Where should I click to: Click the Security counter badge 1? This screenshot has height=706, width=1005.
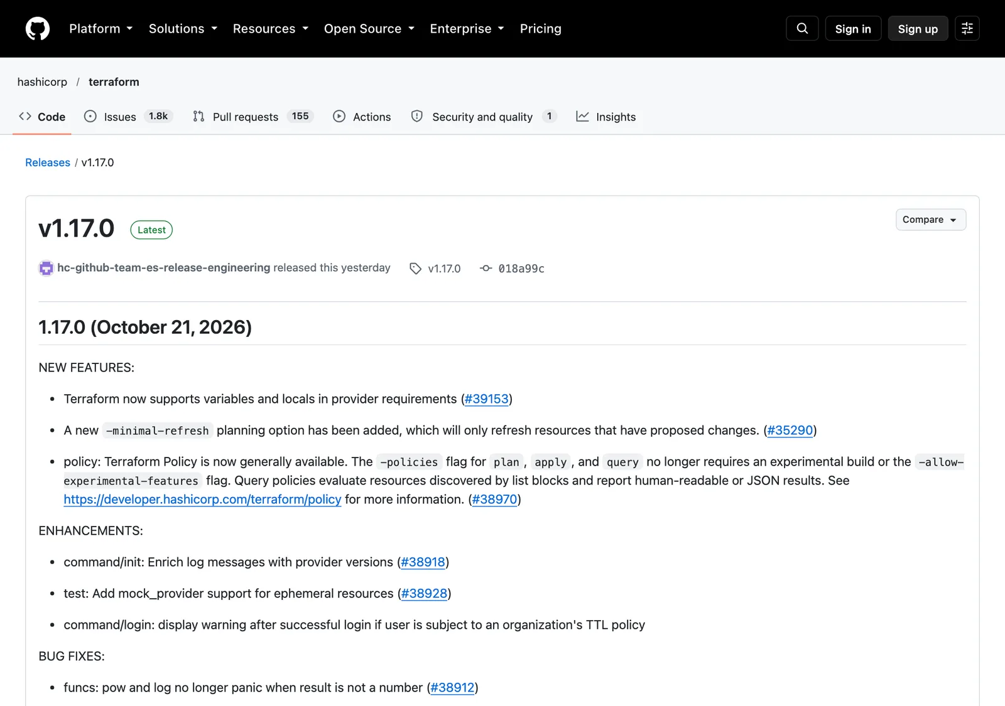coord(549,116)
